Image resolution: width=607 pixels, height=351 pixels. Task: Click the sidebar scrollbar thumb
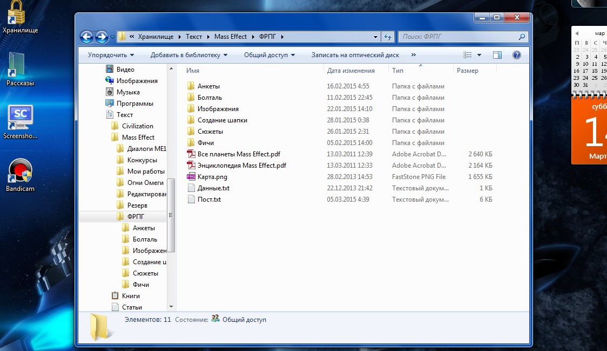coord(171,215)
